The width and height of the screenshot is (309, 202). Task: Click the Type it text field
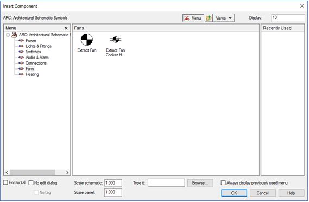point(166,182)
